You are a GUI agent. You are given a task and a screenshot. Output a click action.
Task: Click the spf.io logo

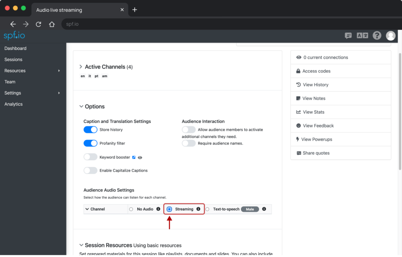click(14, 35)
